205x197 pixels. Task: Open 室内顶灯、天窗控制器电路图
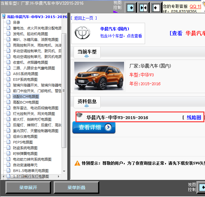pos(36,131)
